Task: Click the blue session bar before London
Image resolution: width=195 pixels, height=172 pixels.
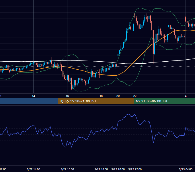Action: (x=29, y=101)
